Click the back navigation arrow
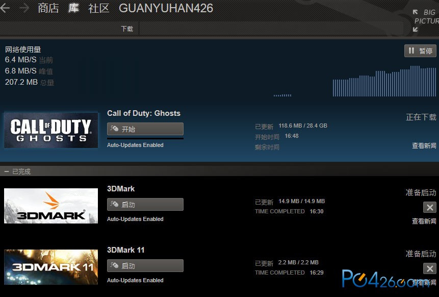This screenshot has height=297, width=439. click(5, 8)
